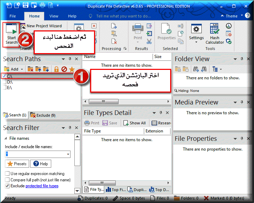Click the help question mark in title ribbon
The image size is (254, 203).
tap(247, 15)
